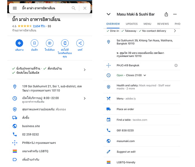Screen dimensions: 195x167
Task: Expand Dine-in Takeaway delivery options chevron
Action: click(x=175, y=31)
